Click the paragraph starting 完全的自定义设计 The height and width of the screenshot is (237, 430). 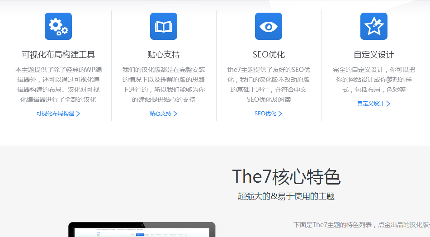click(374, 80)
